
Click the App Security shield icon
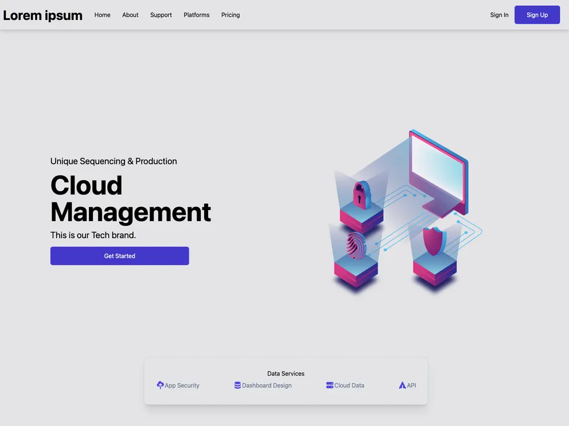pyautogui.click(x=161, y=385)
